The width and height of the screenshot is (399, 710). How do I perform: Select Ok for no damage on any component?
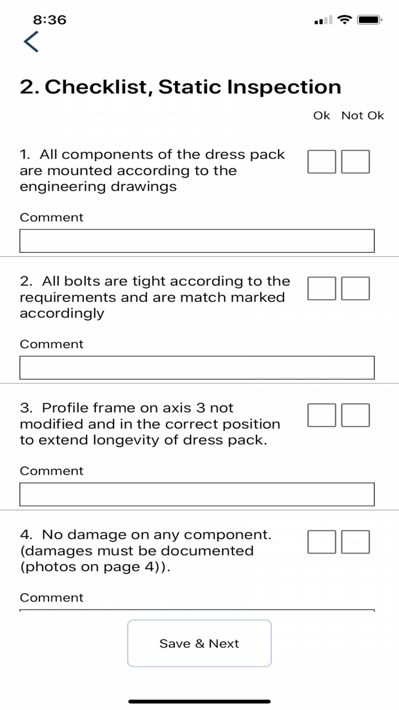321,542
